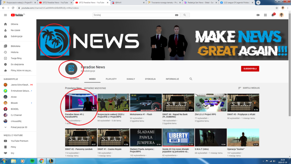Click the YouTube logo

(18, 15)
